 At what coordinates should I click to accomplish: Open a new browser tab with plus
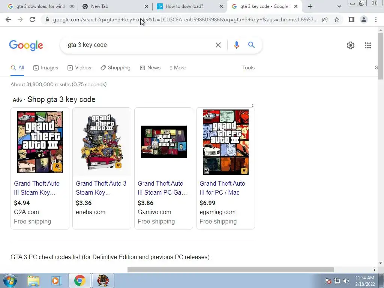(310, 6)
